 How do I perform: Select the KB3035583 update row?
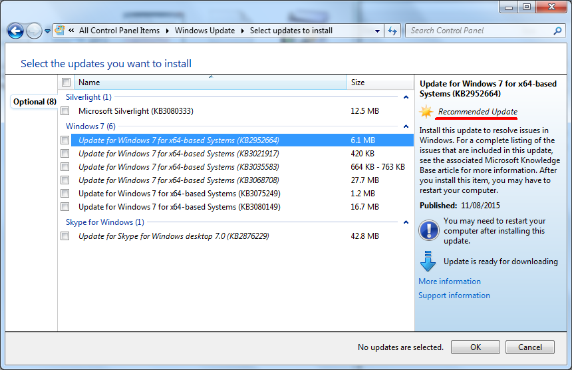tap(242, 167)
